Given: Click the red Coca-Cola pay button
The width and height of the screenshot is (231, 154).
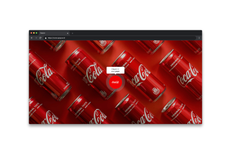Looking at the screenshot, I should pyautogui.click(x=115, y=82).
